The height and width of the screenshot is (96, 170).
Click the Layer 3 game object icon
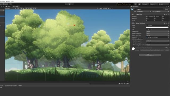[x=132, y=10]
